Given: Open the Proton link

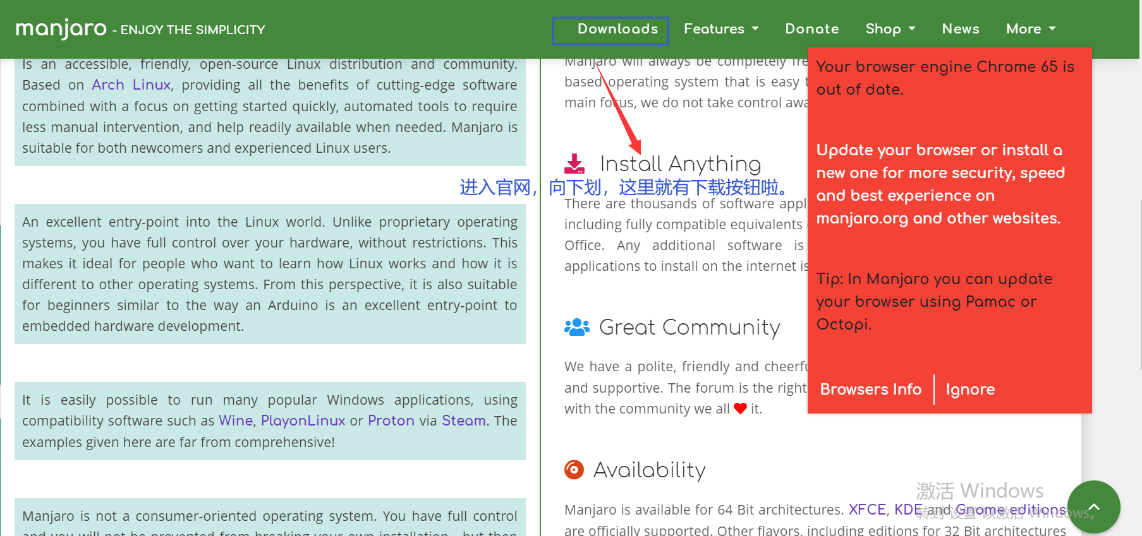Looking at the screenshot, I should [x=391, y=420].
